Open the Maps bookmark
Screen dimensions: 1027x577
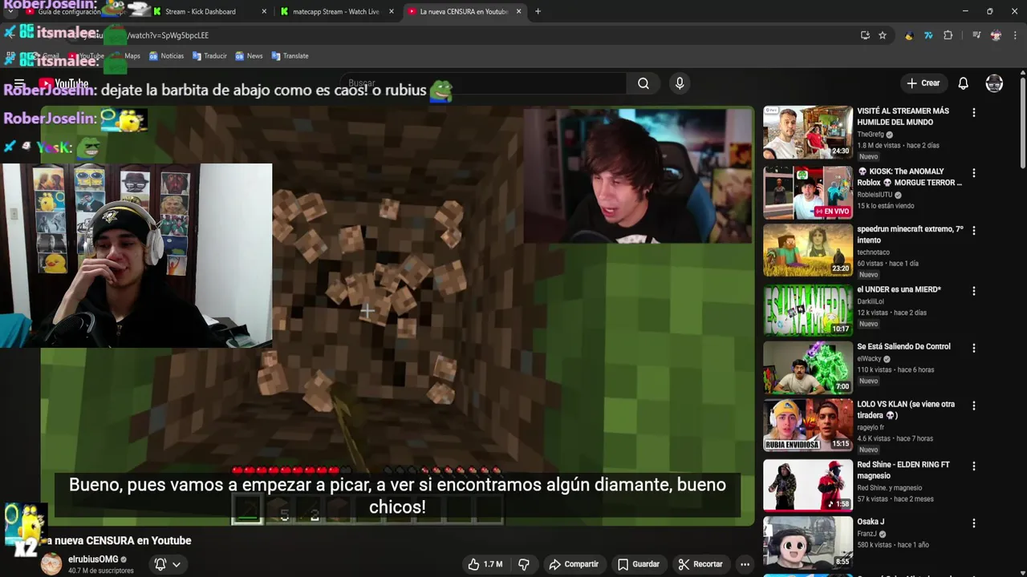point(126,56)
